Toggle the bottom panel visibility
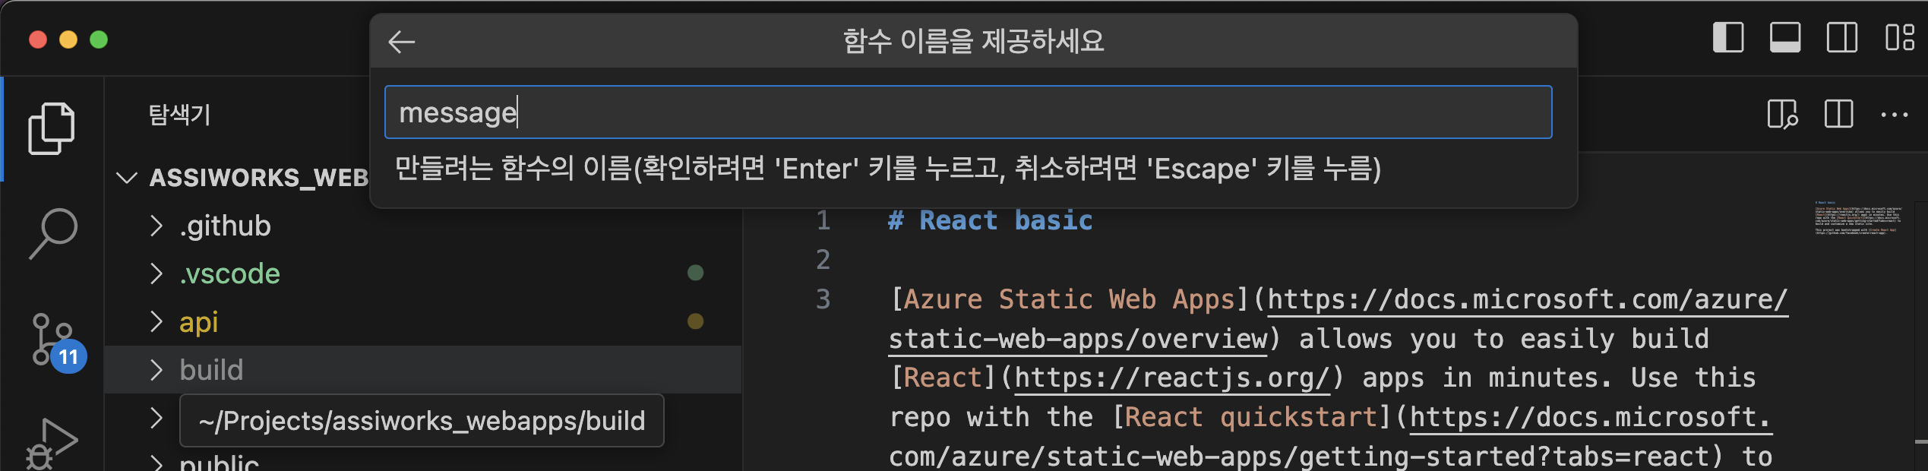 coord(1784,38)
